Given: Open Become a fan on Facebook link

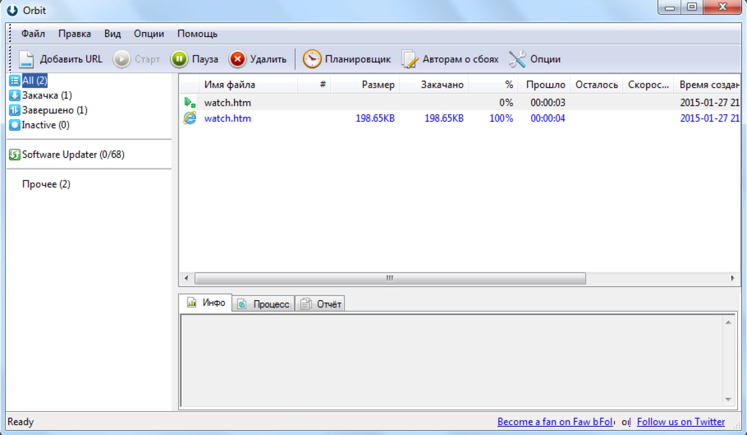Looking at the screenshot, I should (556, 422).
